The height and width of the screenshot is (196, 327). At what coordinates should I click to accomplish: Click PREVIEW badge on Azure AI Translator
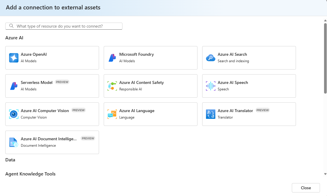point(263,110)
